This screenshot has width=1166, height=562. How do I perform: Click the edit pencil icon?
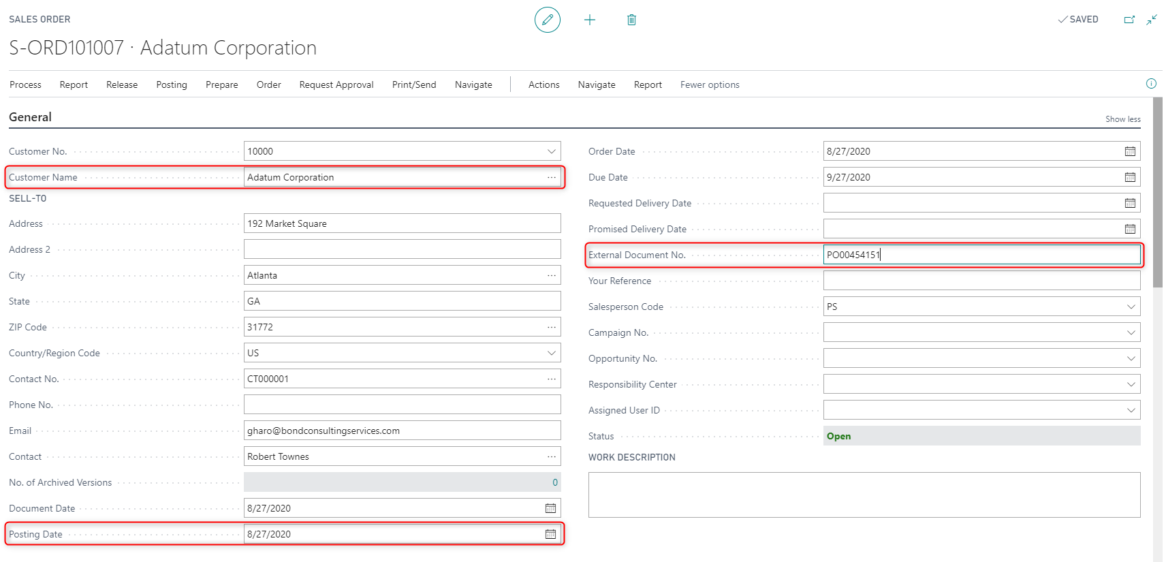tap(547, 20)
